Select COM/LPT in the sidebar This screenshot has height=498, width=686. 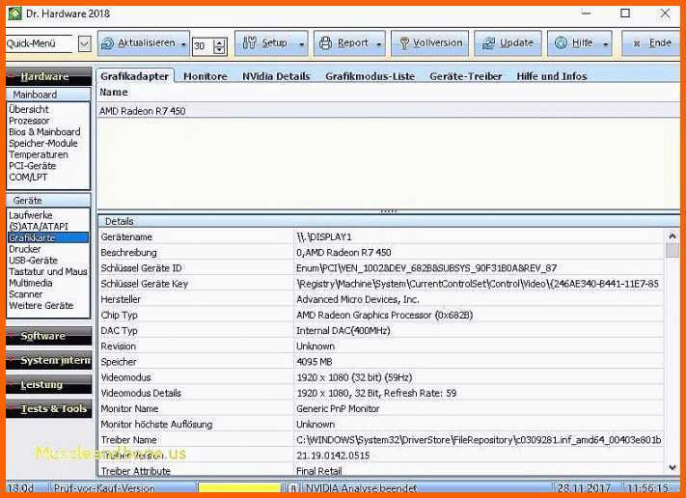tap(28, 178)
